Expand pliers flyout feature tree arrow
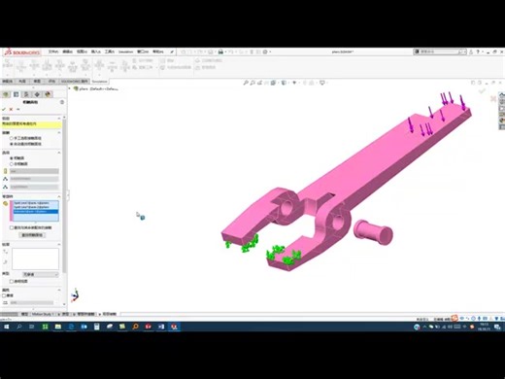505x379 pixels. (x=69, y=88)
